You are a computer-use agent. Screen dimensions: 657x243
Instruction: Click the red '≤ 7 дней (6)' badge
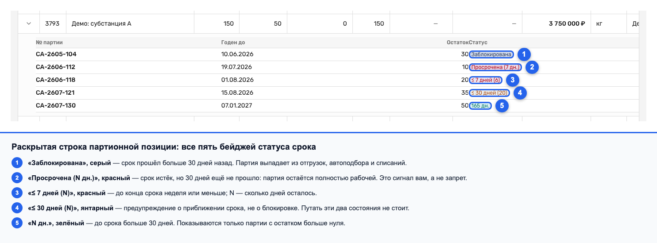tap(486, 80)
